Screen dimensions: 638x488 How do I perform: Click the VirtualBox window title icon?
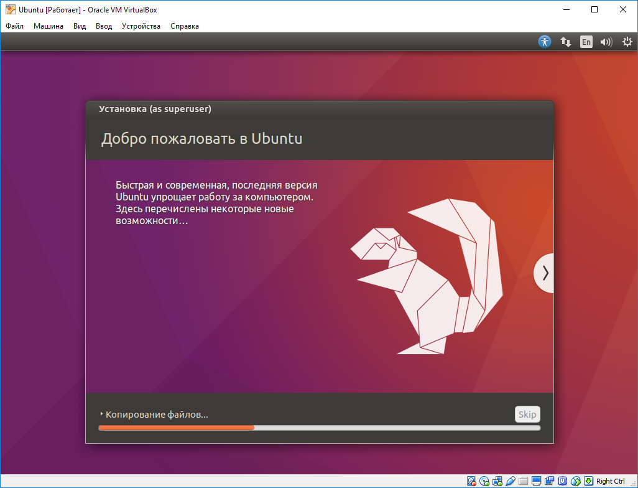tap(10, 9)
